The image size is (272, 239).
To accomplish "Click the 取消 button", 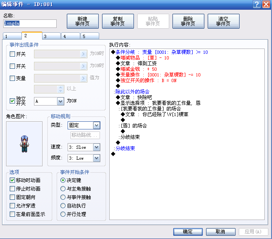I will [x=221, y=232].
